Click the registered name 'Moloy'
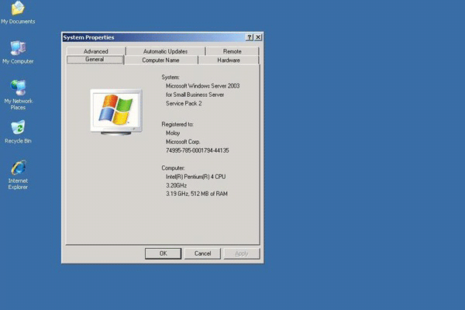465x310 pixels. 173,133
